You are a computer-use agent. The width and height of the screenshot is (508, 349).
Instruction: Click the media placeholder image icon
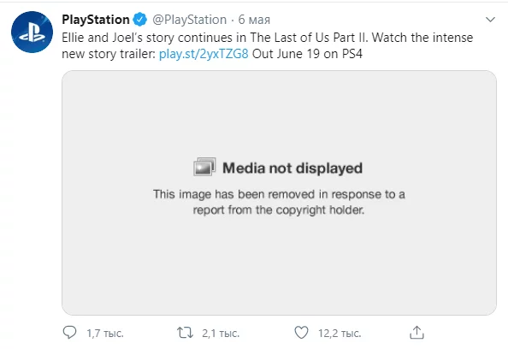(204, 167)
